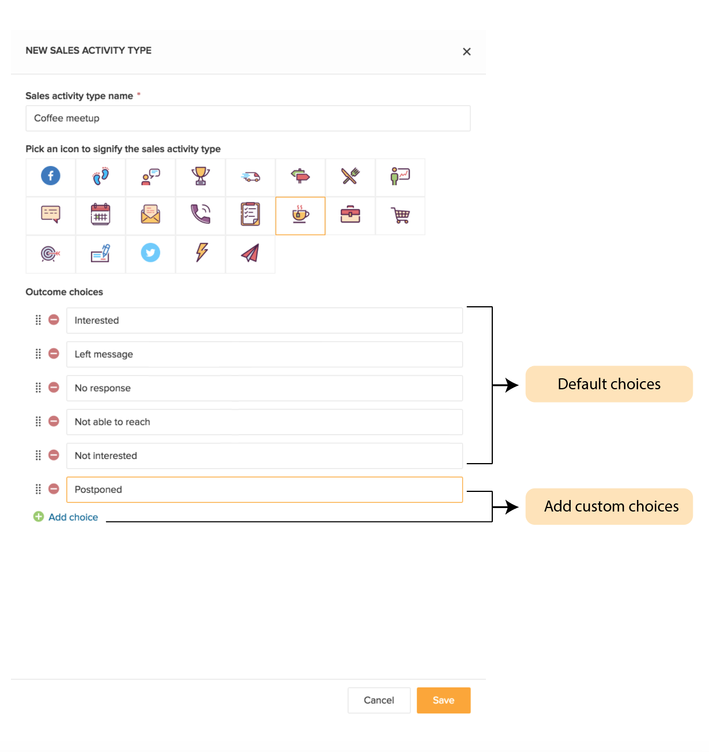Close the New Sales Activity Type dialog
This screenshot has height=752, width=709.
pyautogui.click(x=467, y=51)
